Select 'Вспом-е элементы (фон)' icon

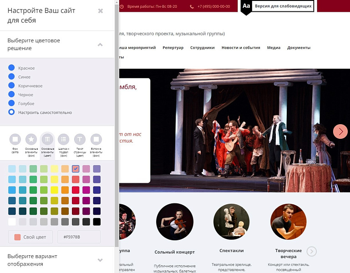pyautogui.click(x=96, y=139)
